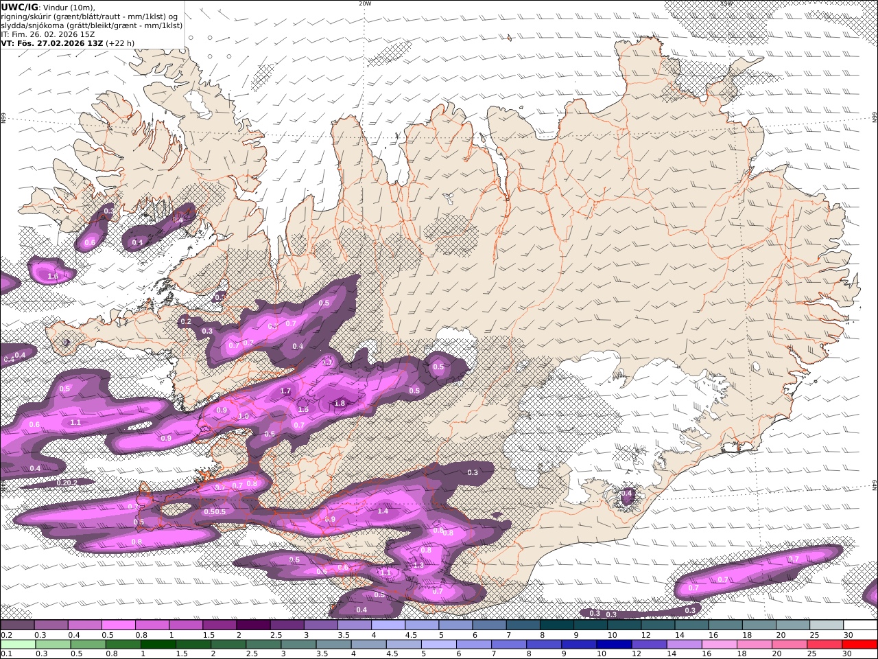Click the '1.4' precipitation value on the map
878x659 pixels.
(383, 511)
